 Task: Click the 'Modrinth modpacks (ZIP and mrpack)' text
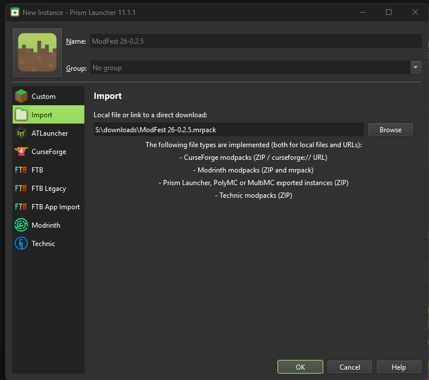(x=253, y=170)
